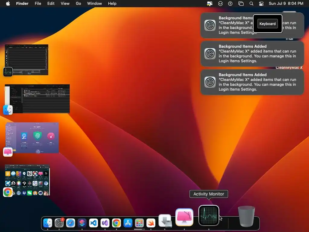Open Finder from the Dock

pyautogui.click(x=48, y=223)
